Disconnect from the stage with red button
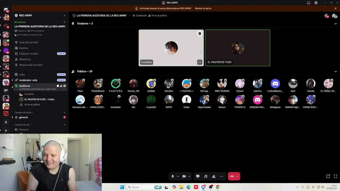Viewport: 340px width, 191px height. pos(232,176)
